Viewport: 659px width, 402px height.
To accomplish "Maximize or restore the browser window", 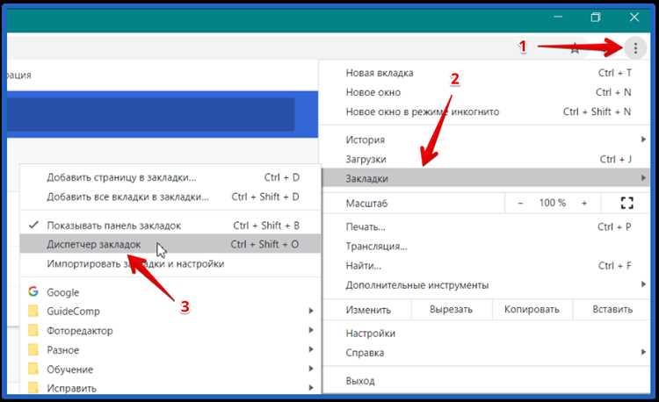I will click(x=596, y=18).
